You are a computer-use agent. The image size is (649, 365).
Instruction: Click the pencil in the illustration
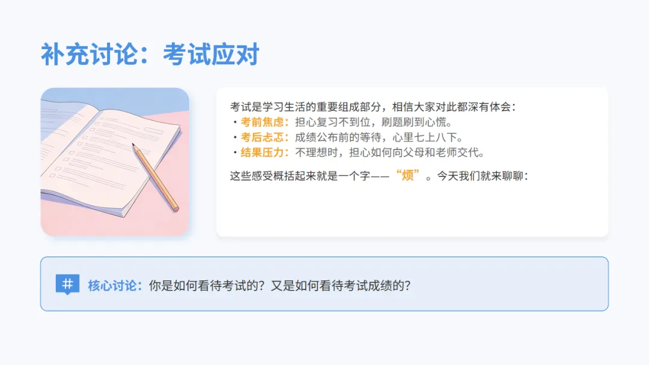[155, 177]
